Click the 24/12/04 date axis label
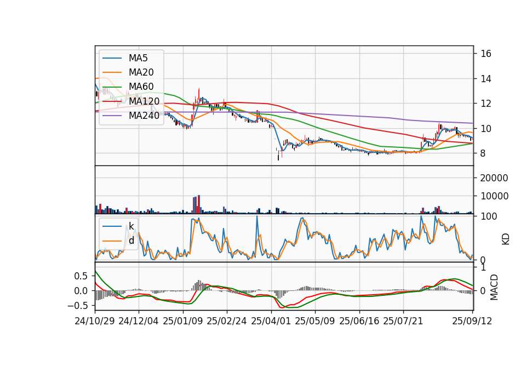 tap(139, 321)
